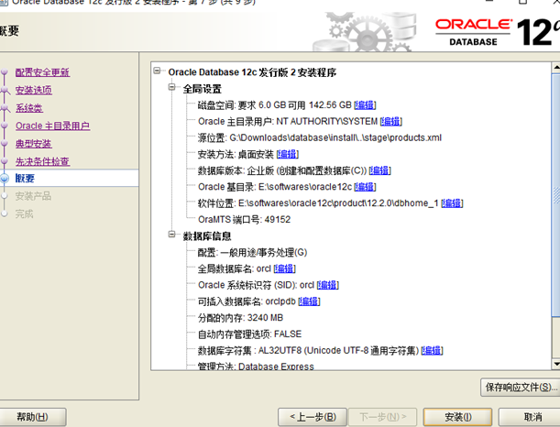This screenshot has height=427, width=560.
Task: Click the 配置安全更新 step bullet icon
Action: (5, 72)
